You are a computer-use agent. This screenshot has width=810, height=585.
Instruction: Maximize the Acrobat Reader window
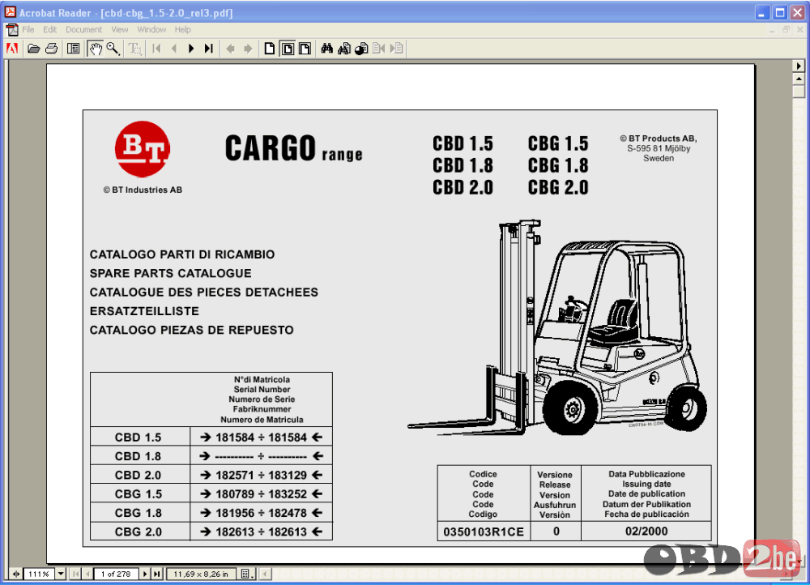click(780, 12)
